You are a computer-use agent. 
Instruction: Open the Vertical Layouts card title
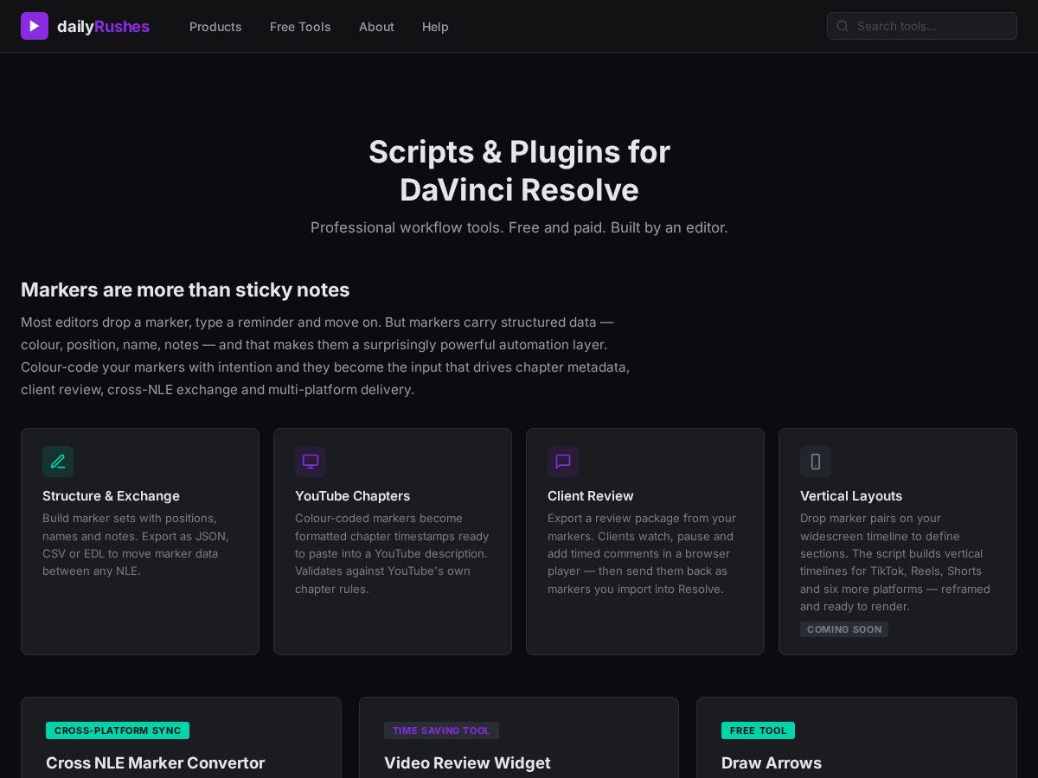[851, 496]
